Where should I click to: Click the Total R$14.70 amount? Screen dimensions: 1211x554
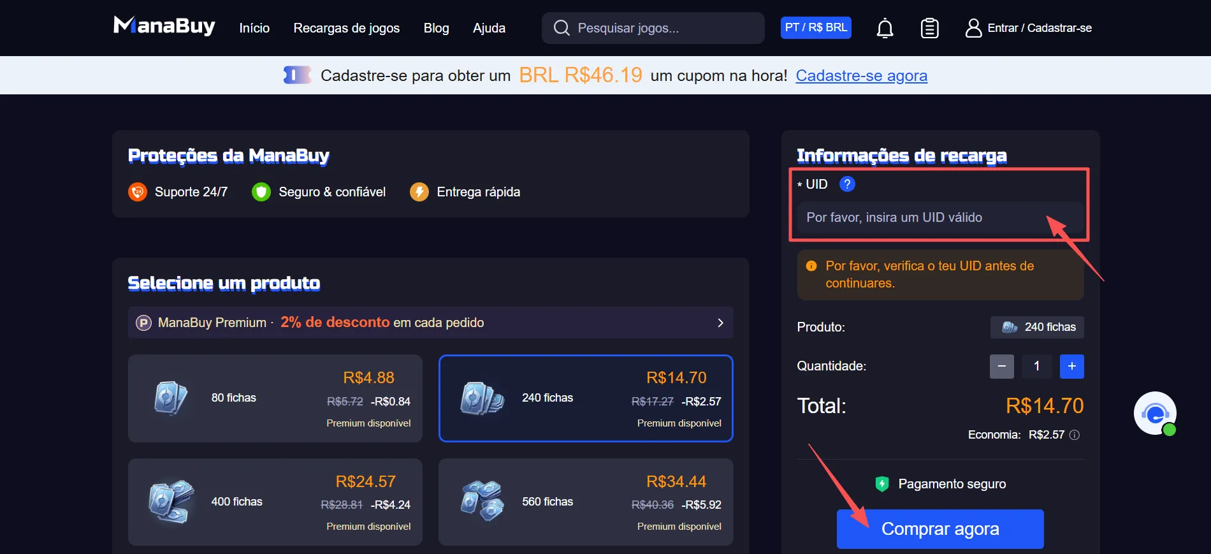pos(1045,405)
